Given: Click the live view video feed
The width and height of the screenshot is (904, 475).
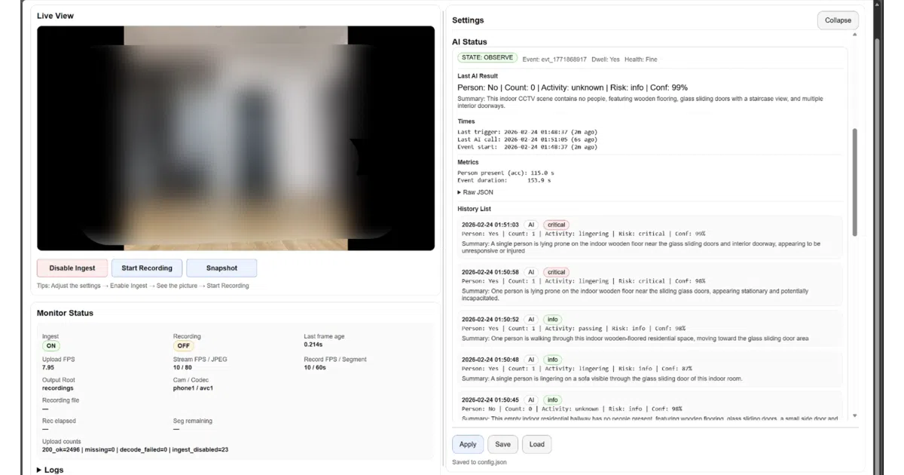Looking at the screenshot, I should coord(236,138).
